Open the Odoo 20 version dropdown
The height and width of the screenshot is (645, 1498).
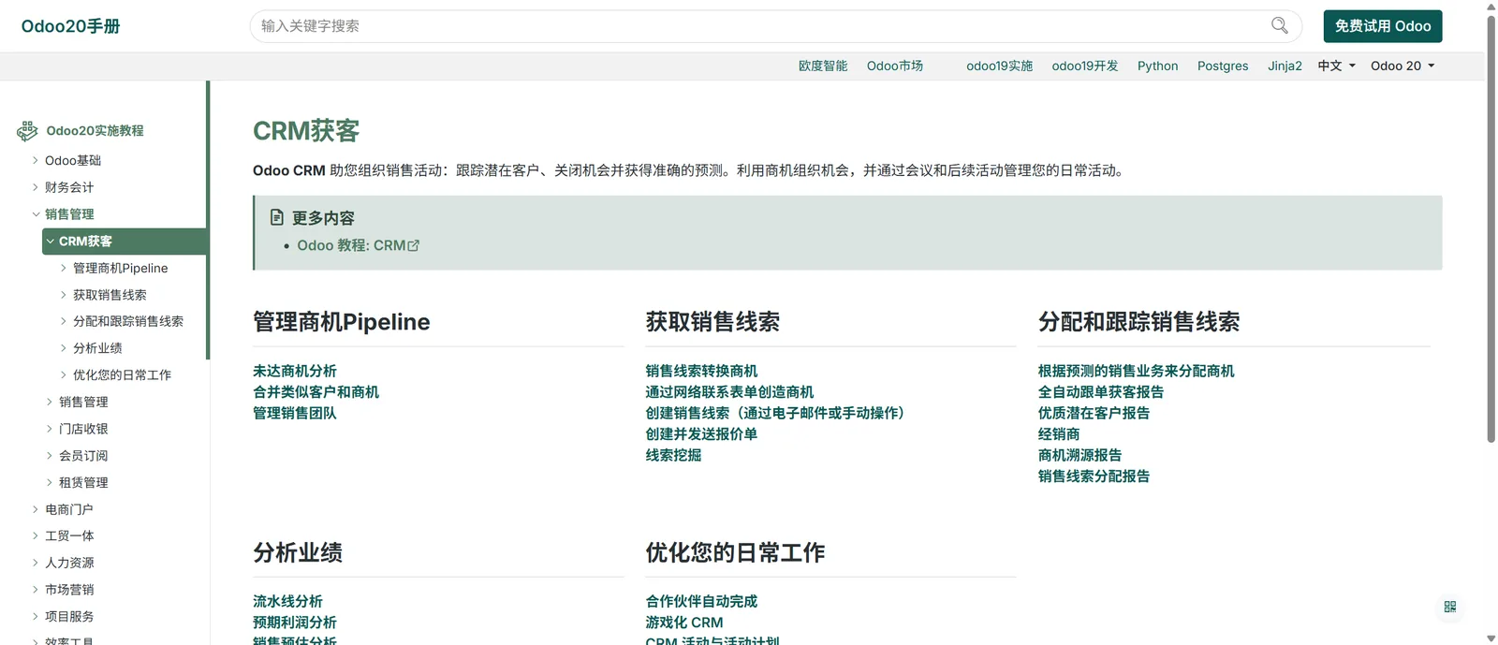point(1403,66)
